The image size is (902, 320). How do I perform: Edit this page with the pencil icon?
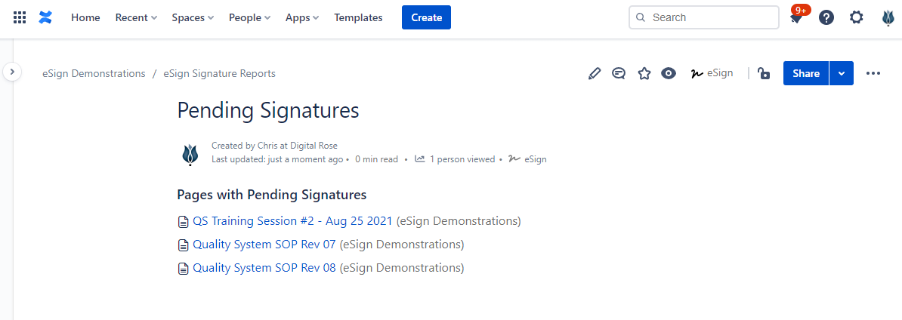click(x=595, y=73)
